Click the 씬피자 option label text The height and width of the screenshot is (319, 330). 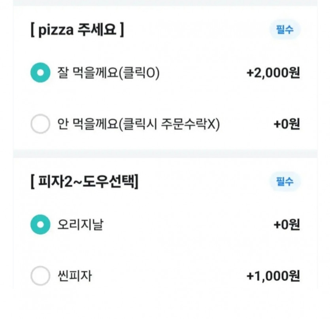(75, 276)
